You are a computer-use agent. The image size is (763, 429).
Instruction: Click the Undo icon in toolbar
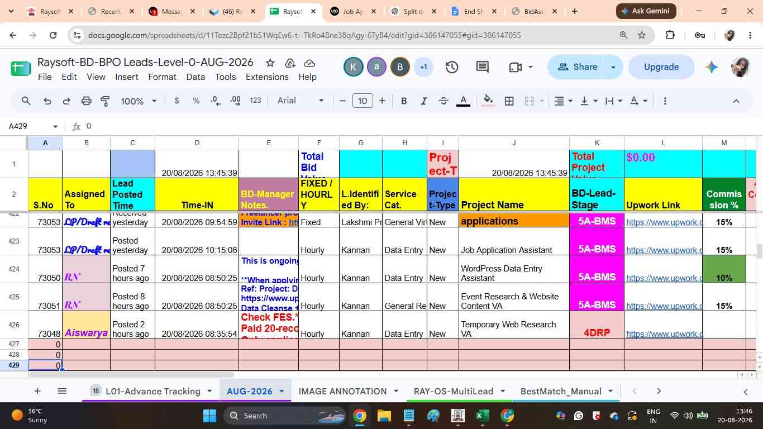[47, 101]
